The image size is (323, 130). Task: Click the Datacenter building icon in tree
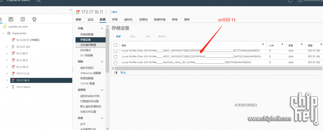coord(9,33)
